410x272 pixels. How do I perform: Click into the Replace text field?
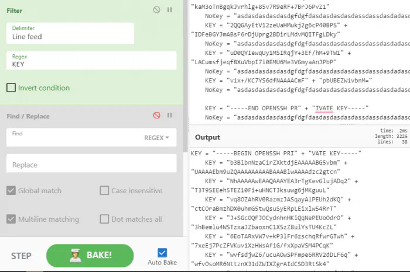(x=91, y=165)
